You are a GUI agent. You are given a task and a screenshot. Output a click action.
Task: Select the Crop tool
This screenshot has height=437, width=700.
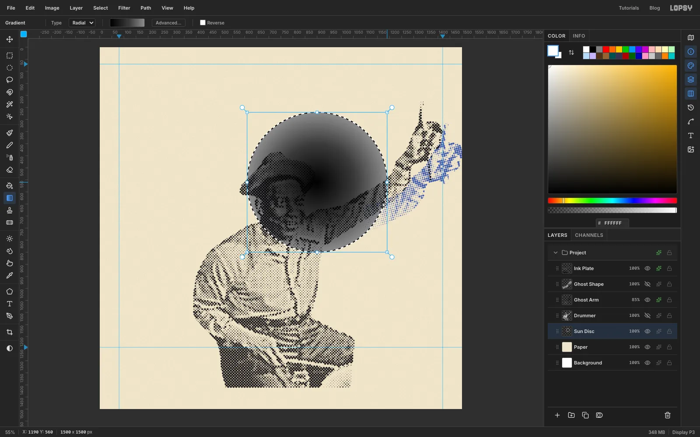pyautogui.click(x=10, y=332)
